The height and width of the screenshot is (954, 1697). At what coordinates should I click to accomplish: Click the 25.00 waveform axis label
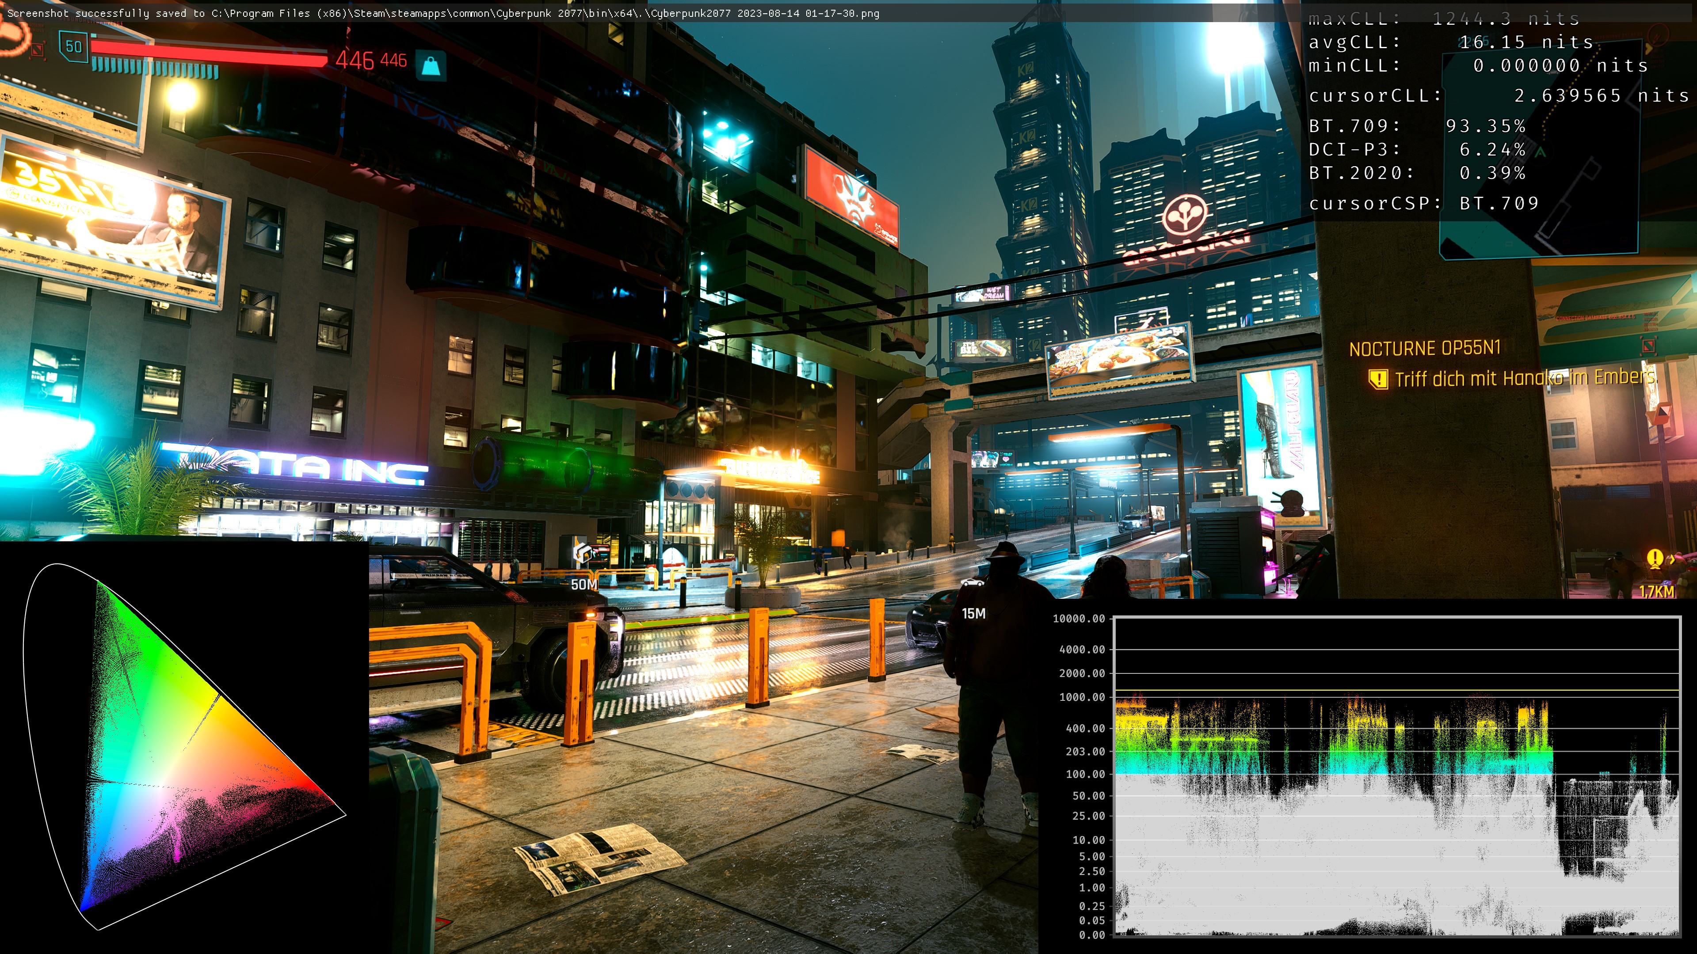click(1088, 816)
